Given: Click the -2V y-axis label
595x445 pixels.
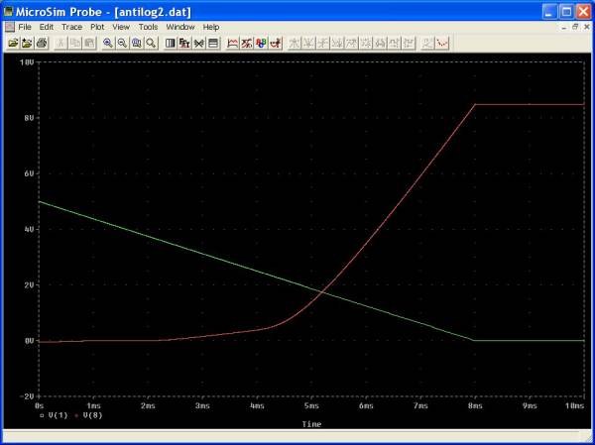Looking at the screenshot, I should [28, 396].
